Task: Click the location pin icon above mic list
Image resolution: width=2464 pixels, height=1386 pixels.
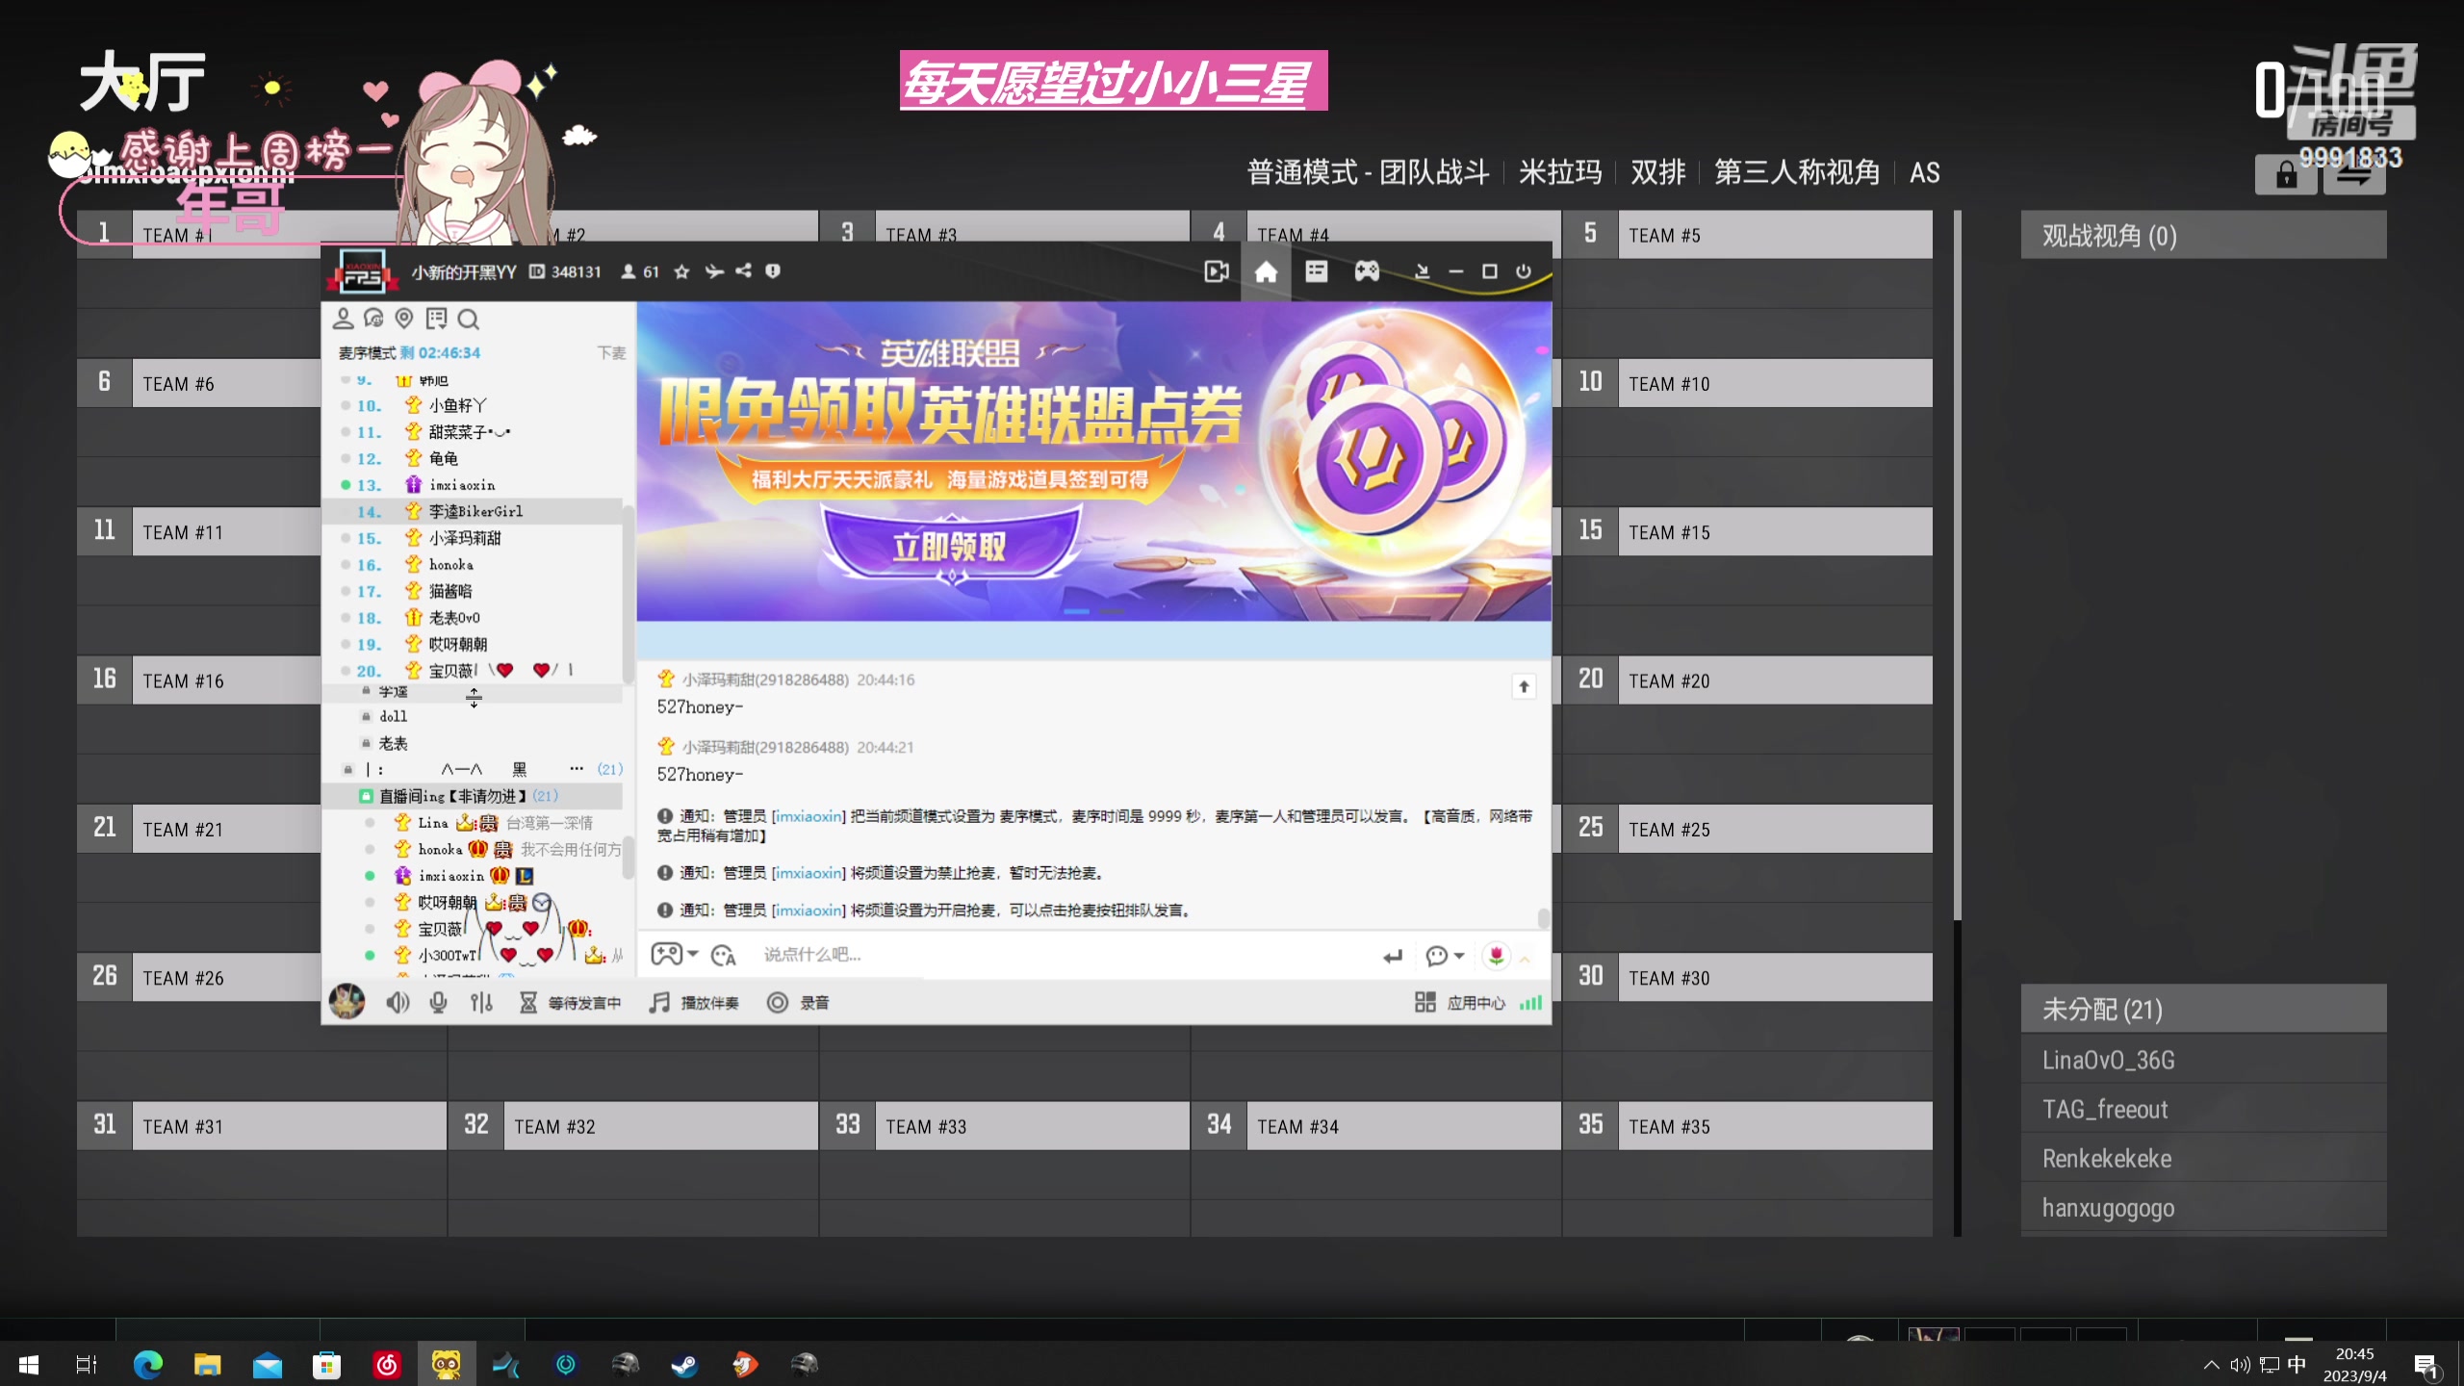Action: pyautogui.click(x=404, y=319)
